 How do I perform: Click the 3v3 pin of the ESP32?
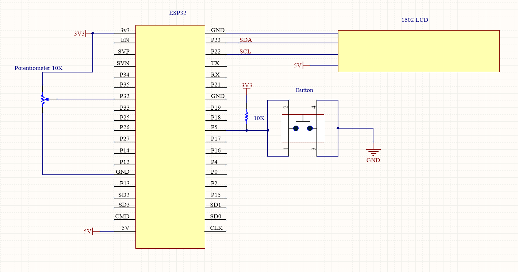[125, 30]
